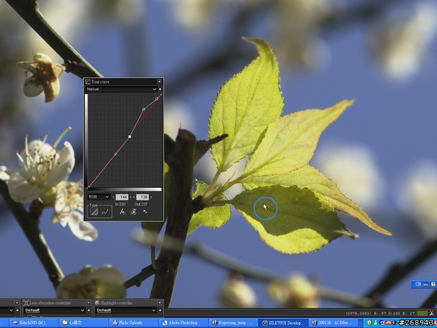Viewport: 437px width, 328px height.
Task: Open the RGB channel dropdown
Action: [99, 197]
